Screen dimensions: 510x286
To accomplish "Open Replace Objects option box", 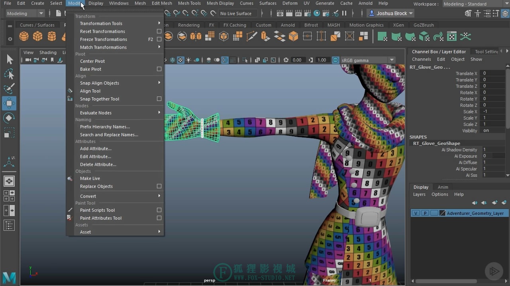I will 159,186.
